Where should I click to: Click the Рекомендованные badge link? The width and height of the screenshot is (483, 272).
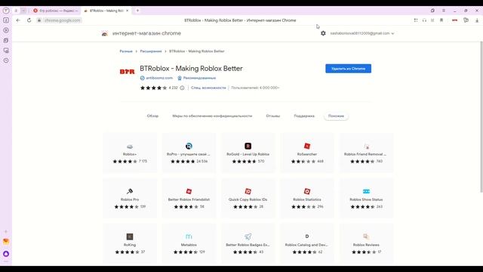(x=199, y=78)
